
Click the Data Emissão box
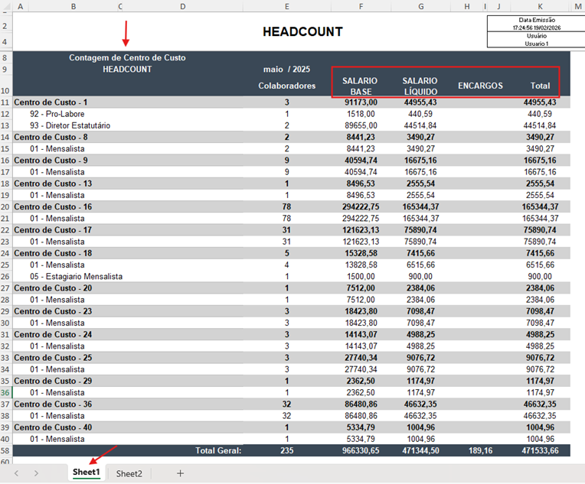pyautogui.click(x=537, y=24)
